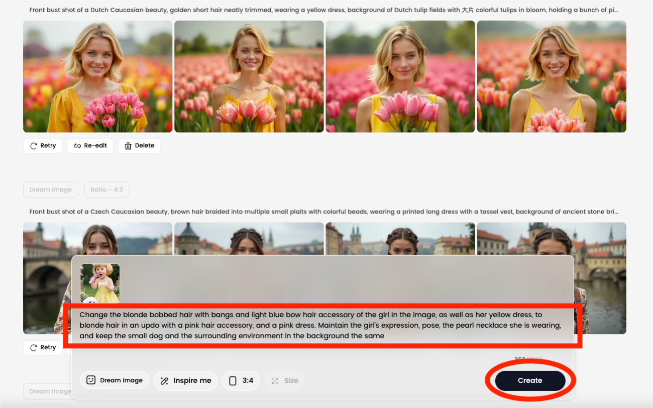Image resolution: width=653 pixels, height=408 pixels.
Task: Open the first tulip field portrait
Action: coord(97,76)
